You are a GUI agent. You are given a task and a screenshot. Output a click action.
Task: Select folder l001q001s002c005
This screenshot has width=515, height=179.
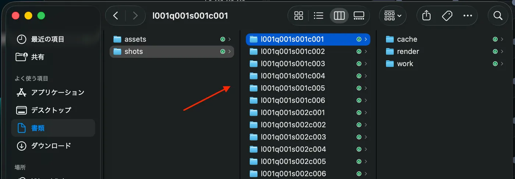point(308,161)
